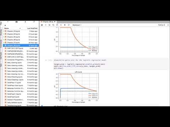Open the Files sidebar tab

tap(1, 23)
